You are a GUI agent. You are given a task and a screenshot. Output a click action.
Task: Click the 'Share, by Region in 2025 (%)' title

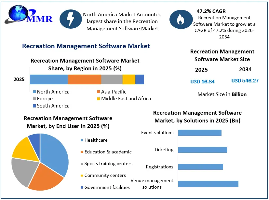tap(85, 68)
